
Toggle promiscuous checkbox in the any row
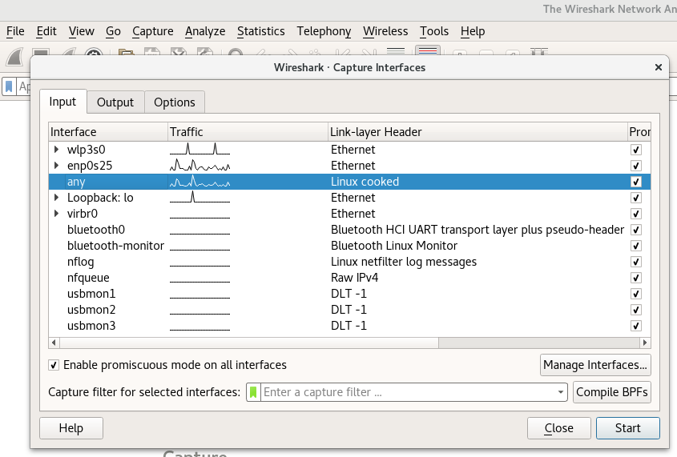coord(635,182)
